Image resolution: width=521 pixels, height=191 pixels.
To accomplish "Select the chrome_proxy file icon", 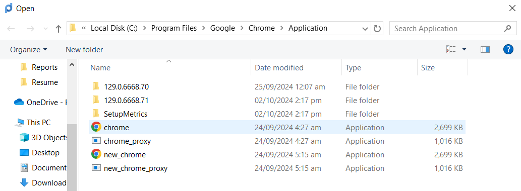I will 96,141.
